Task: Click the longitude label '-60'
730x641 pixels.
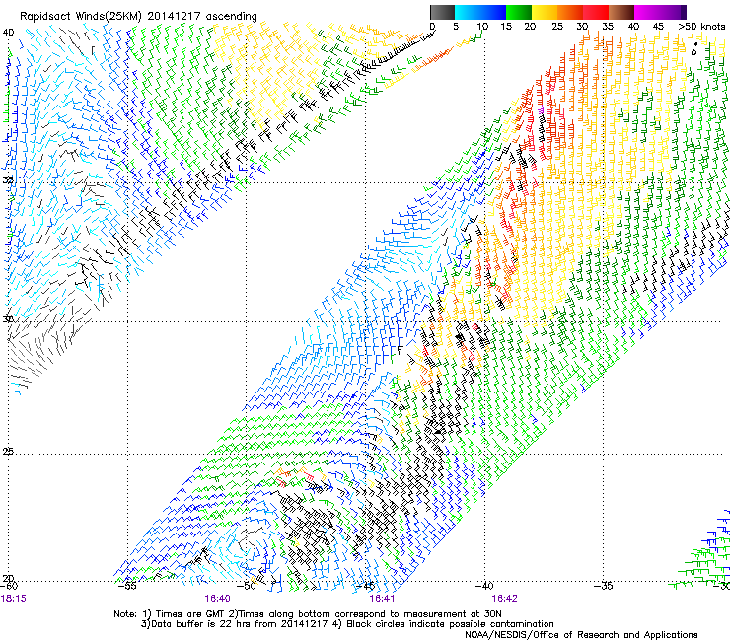Action: [x=9, y=586]
